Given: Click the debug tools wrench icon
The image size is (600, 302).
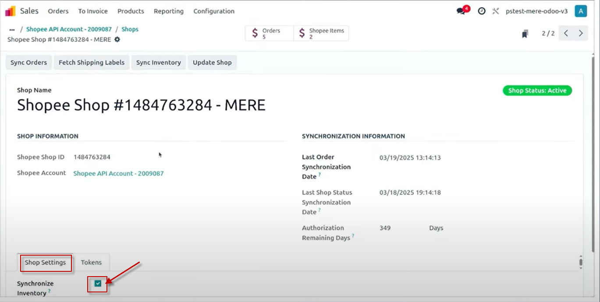Looking at the screenshot, I should tap(496, 11).
